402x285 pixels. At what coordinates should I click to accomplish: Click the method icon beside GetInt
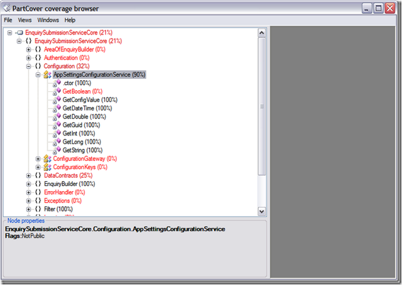[x=57, y=134]
